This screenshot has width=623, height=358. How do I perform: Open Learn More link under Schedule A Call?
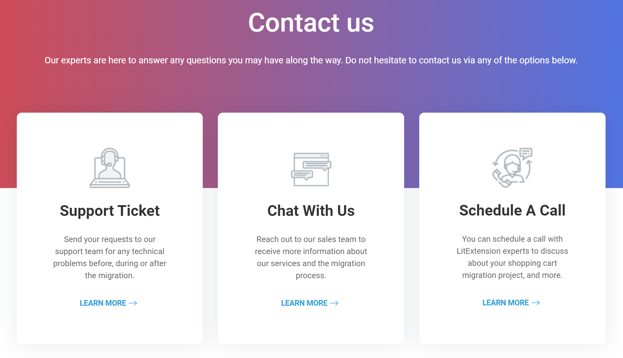click(x=506, y=303)
